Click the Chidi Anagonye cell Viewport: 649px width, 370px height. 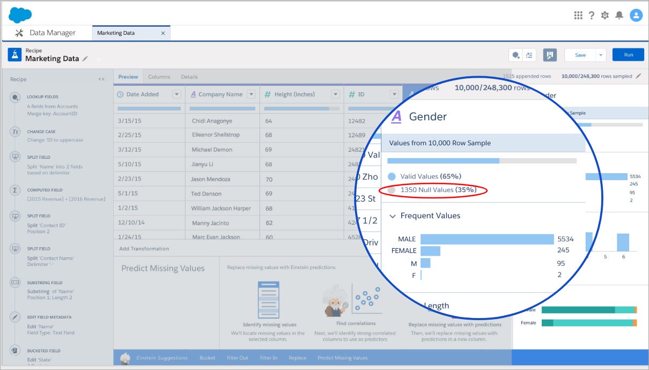pos(223,121)
